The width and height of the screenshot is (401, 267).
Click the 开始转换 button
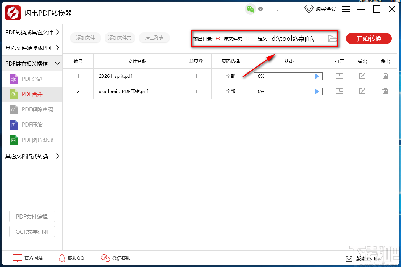click(369, 39)
